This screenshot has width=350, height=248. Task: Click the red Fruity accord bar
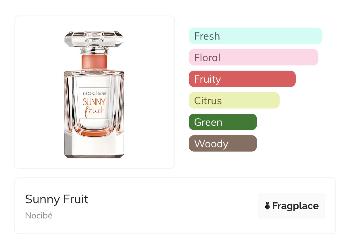(242, 79)
